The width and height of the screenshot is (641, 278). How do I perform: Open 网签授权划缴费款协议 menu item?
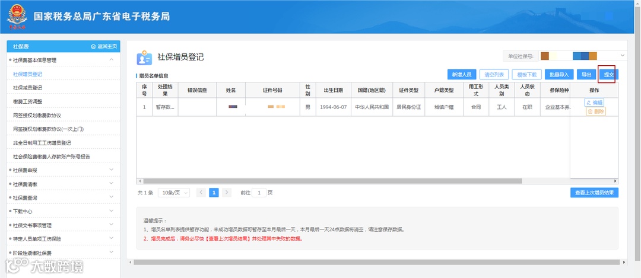coord(37,116)
